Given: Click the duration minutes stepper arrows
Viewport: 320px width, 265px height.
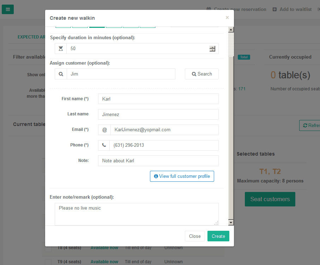Looking at the screenshot, I should [212, 49].
